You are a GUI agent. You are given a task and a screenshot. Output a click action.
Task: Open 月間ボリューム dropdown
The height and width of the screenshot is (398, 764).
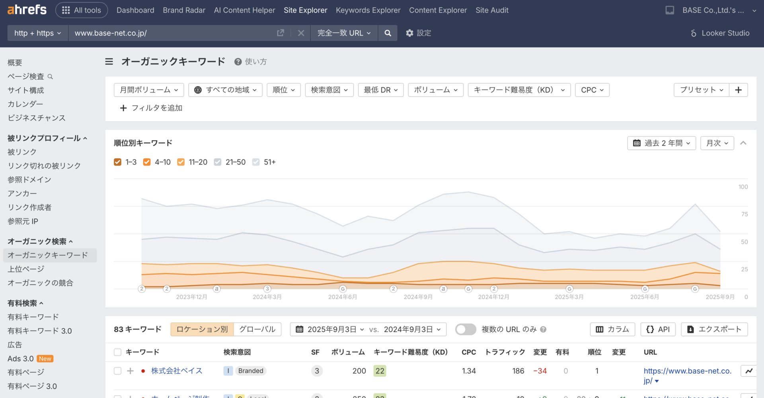click(149, 90)
